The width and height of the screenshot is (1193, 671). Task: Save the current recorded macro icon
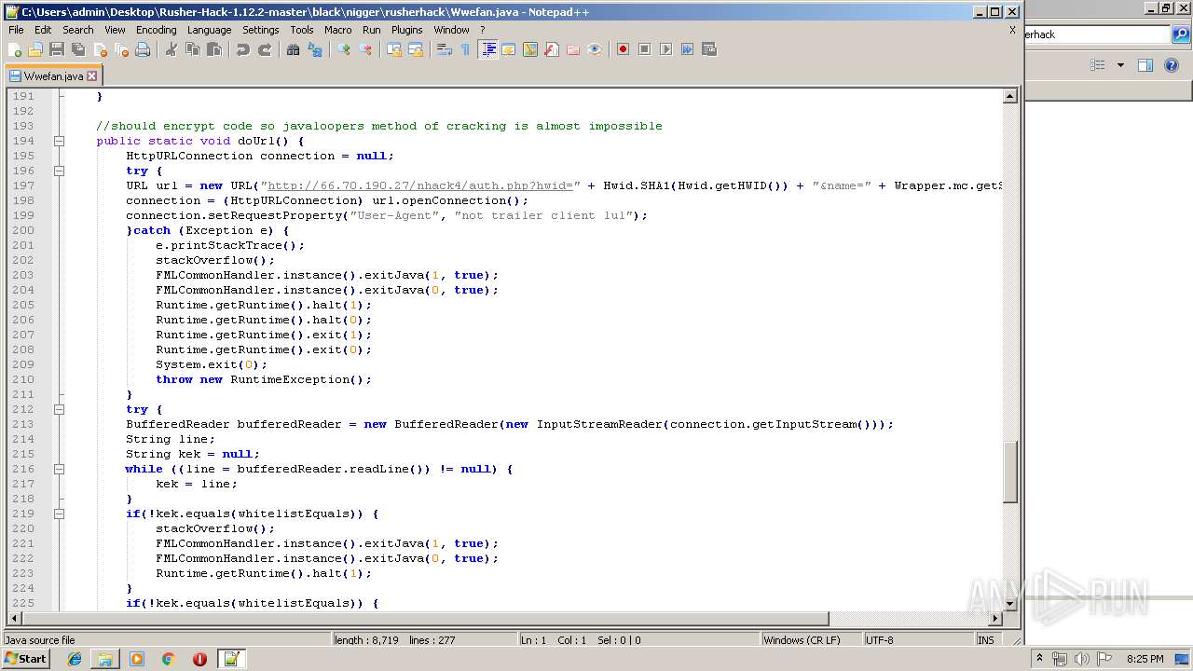point(708,49)
